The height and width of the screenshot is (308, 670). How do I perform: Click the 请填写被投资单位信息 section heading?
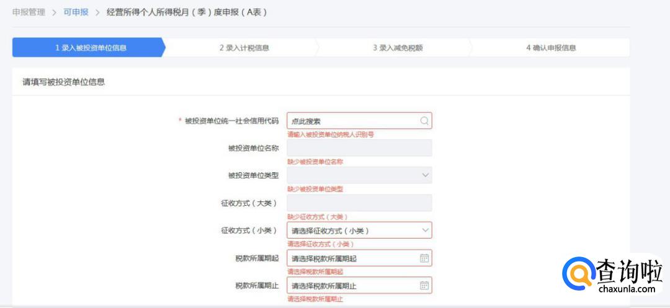pos(64,82)
